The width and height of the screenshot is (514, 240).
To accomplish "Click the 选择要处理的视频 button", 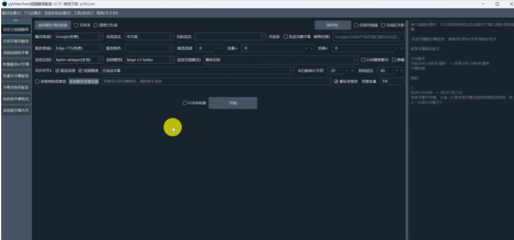I will 53,25.
